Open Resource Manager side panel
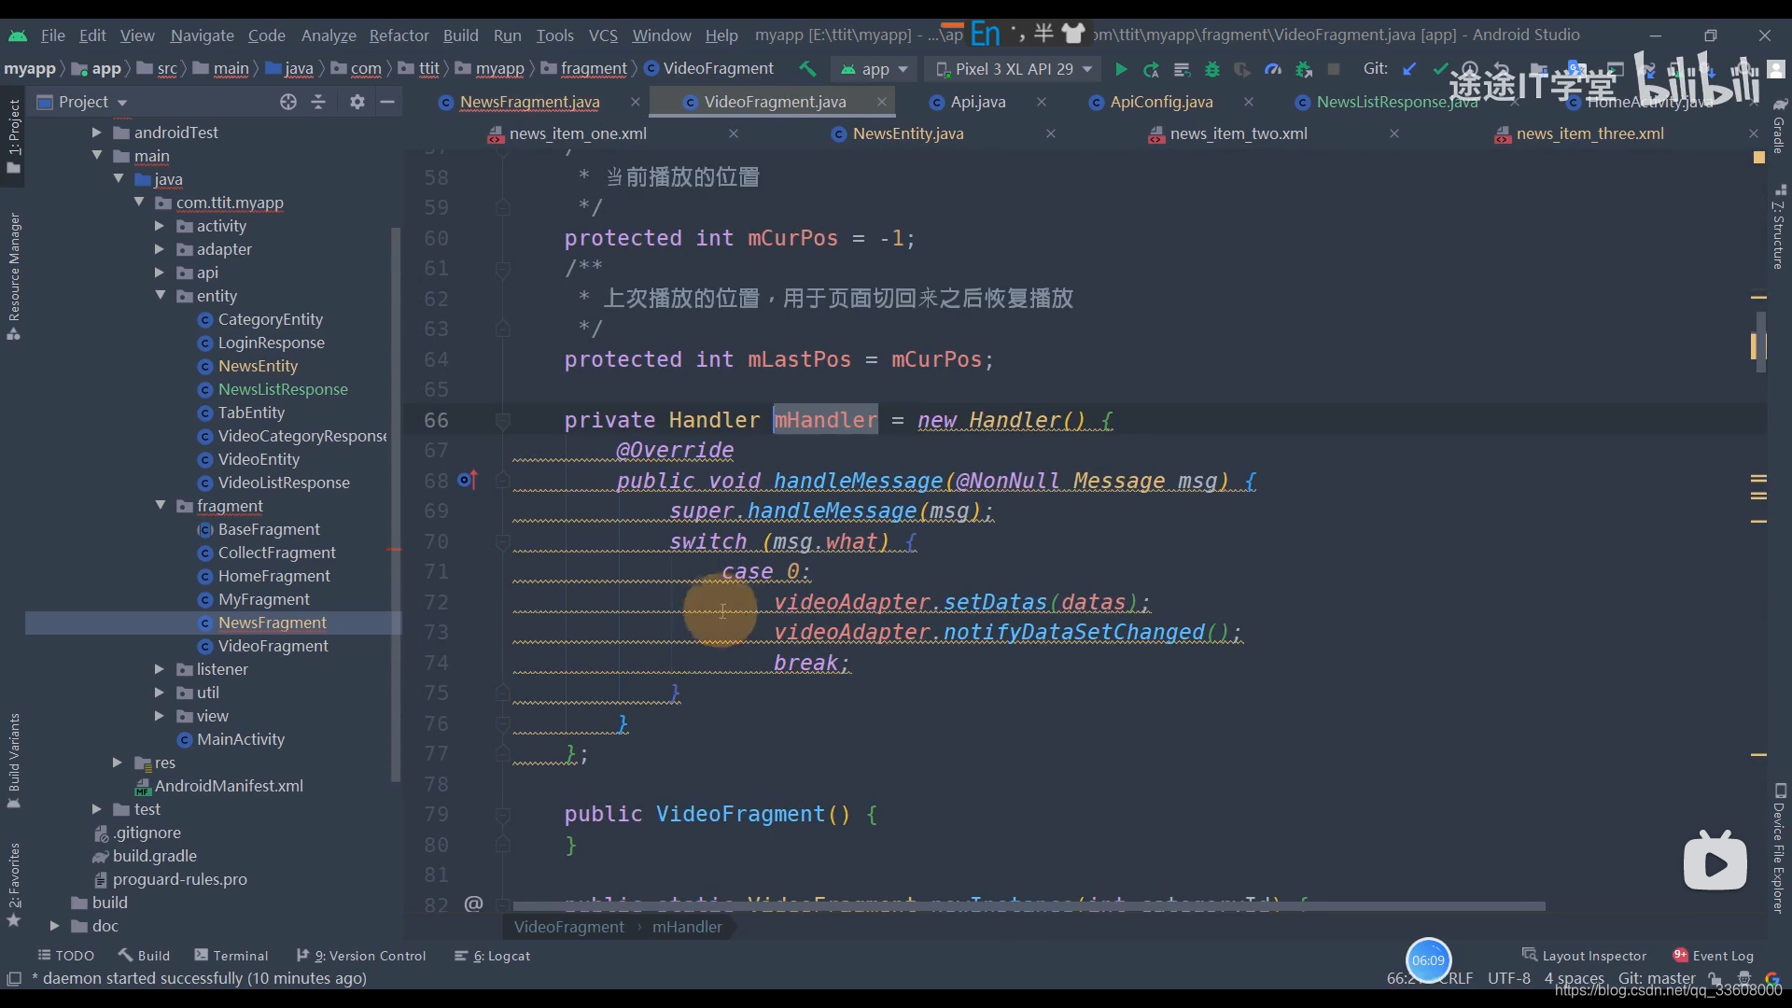This screenshot has height=1008, width=1792. (x=14, y=277)
